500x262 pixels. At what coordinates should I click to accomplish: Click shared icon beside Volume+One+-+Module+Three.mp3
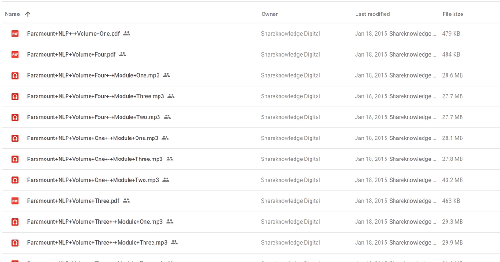[170, 159]
